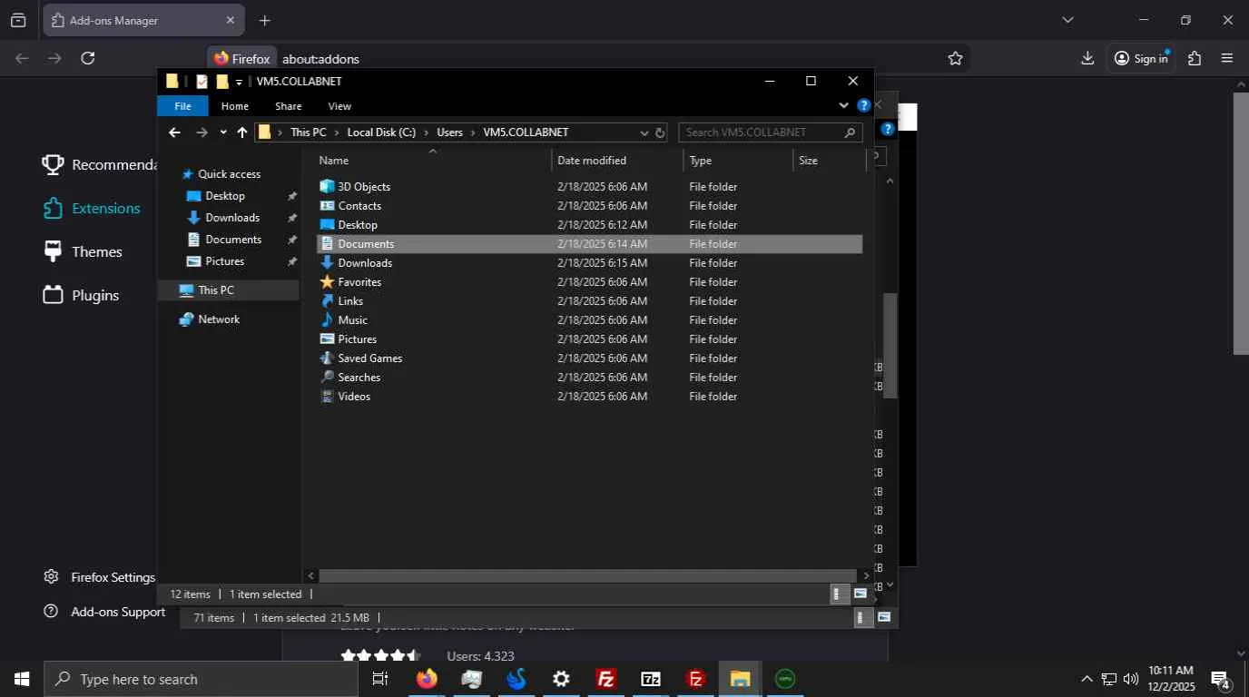Open Firefox Settings link in sidebar
Viewport: 1249px width, 697px height.
[101, 577]
